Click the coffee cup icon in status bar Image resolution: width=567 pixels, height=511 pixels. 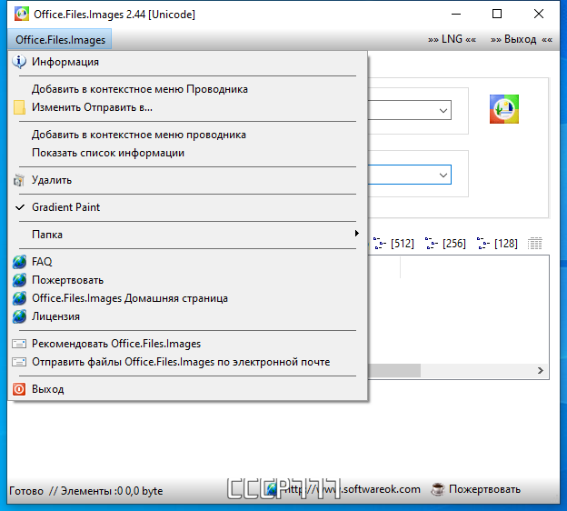pyautogui.click(x=438, y=489)
